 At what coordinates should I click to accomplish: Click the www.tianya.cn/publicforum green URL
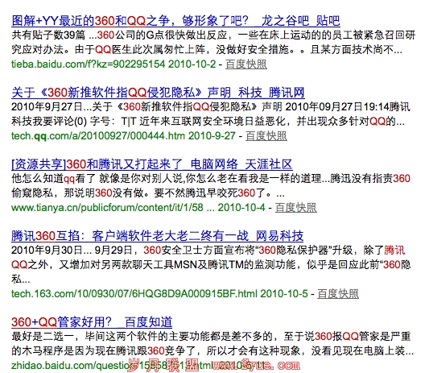138,208
